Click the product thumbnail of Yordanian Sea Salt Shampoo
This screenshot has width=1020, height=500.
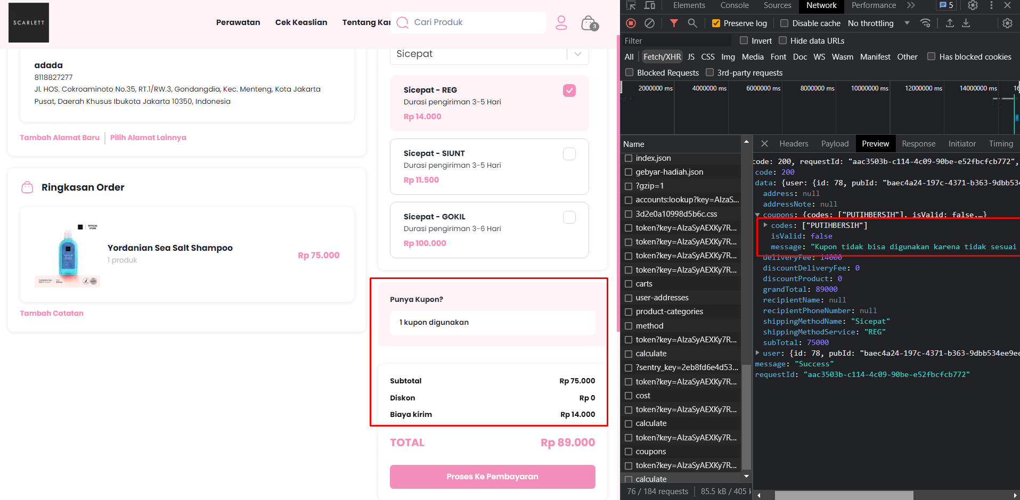68,255
